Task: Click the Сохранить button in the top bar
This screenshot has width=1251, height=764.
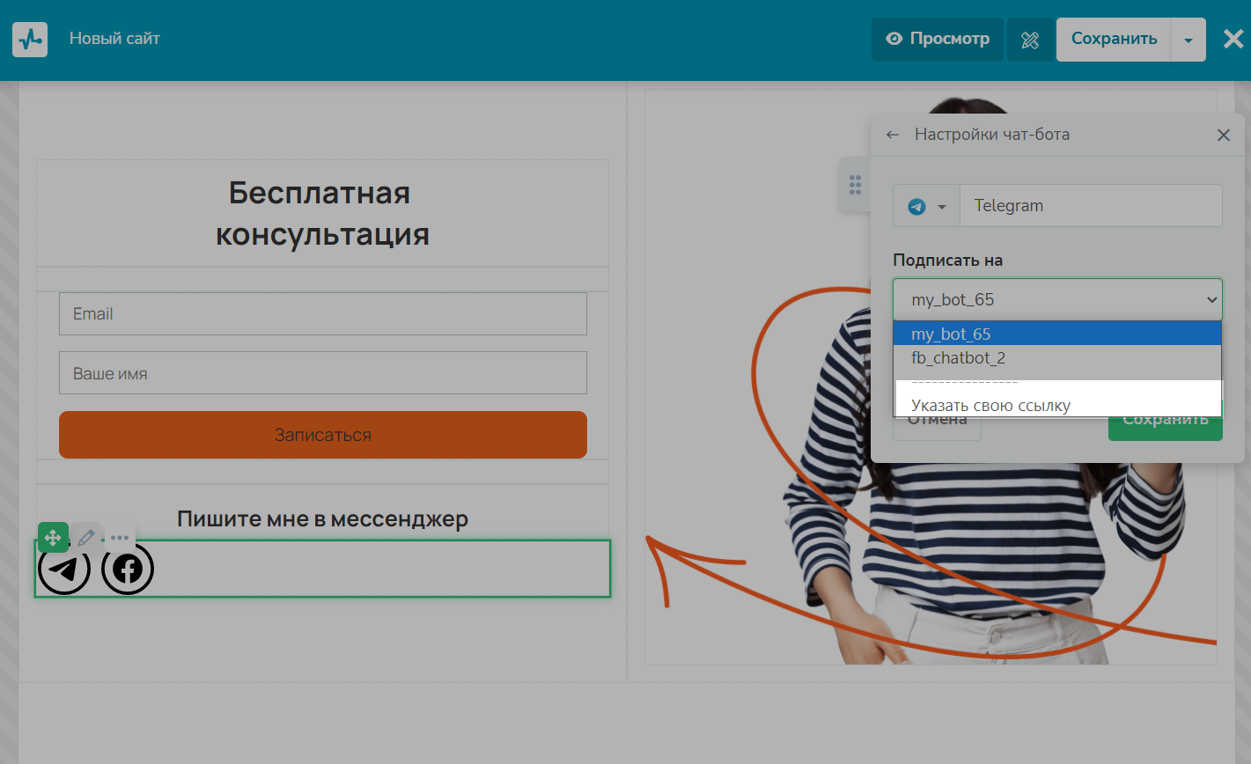Action: click(x=1114, y=40)
